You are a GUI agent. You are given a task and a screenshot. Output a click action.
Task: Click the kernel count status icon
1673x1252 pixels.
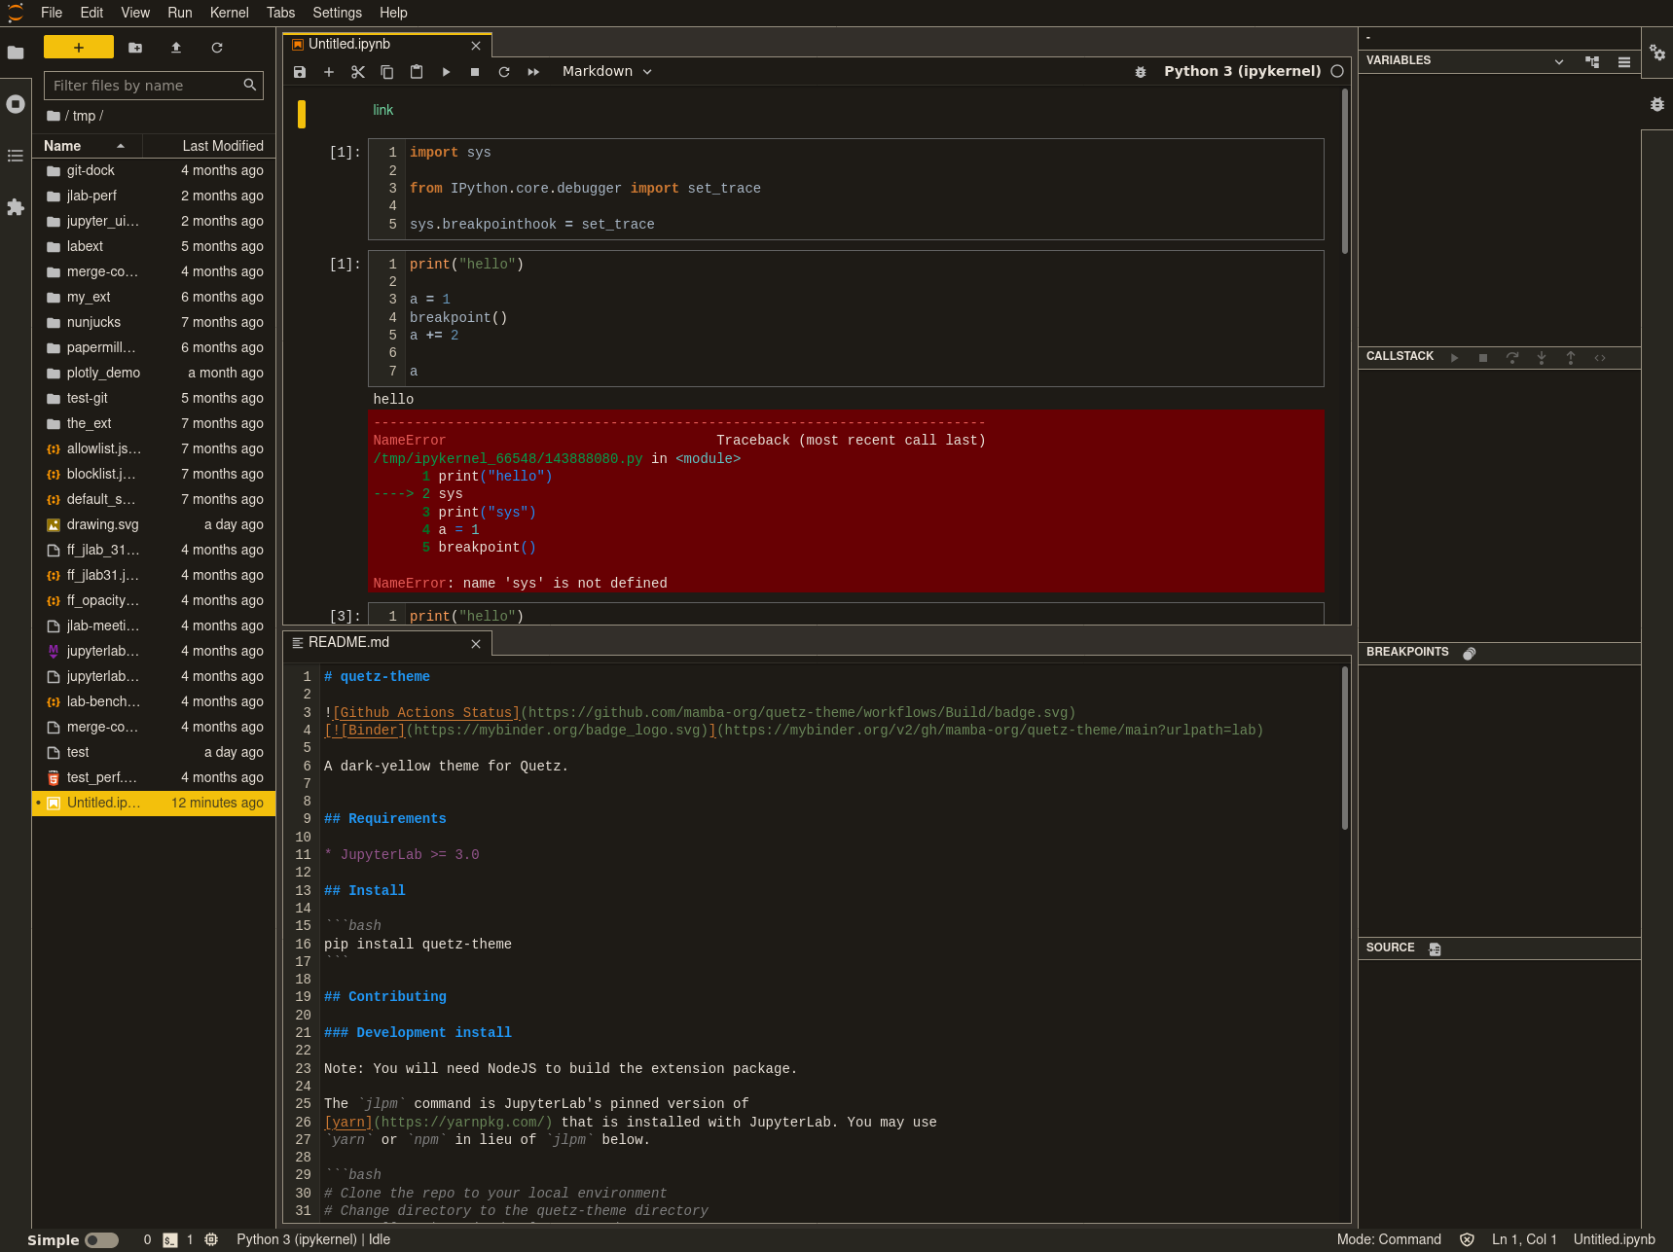click(211, 1240)
